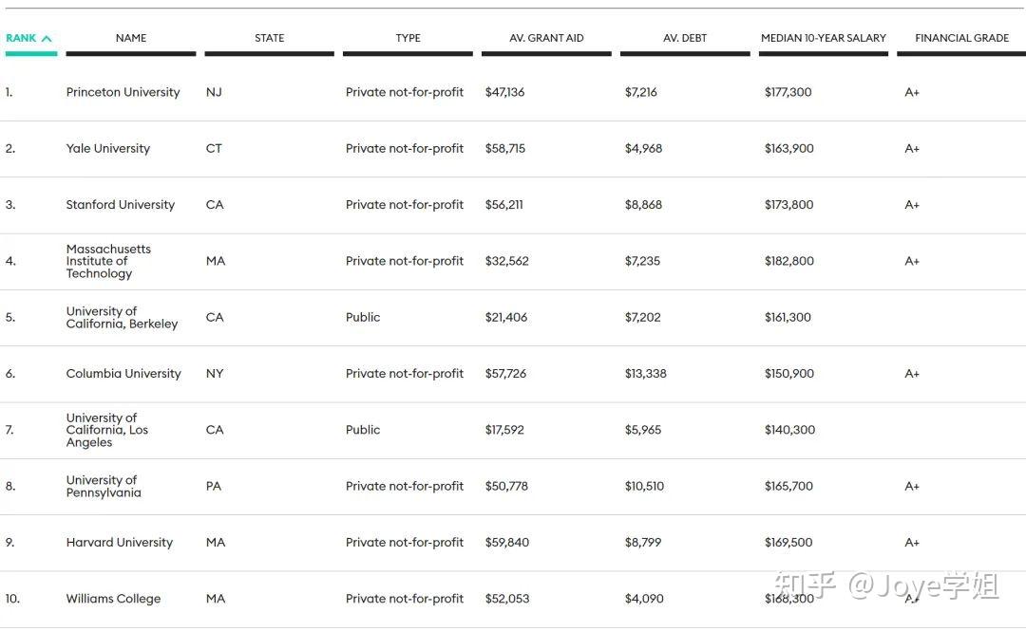This screenshot has height=631, width=1026.
Task: Click the Zhihu watermark logo
Action: point(806,585)
